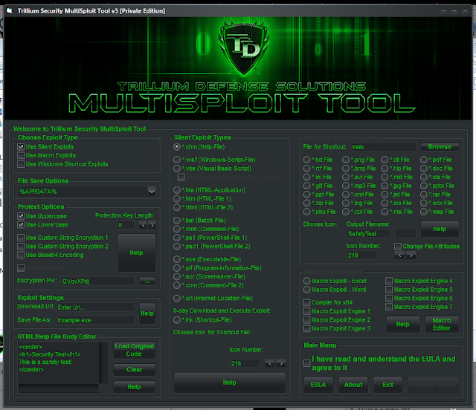Click the File for Shortcut path field

pos(384,147)
